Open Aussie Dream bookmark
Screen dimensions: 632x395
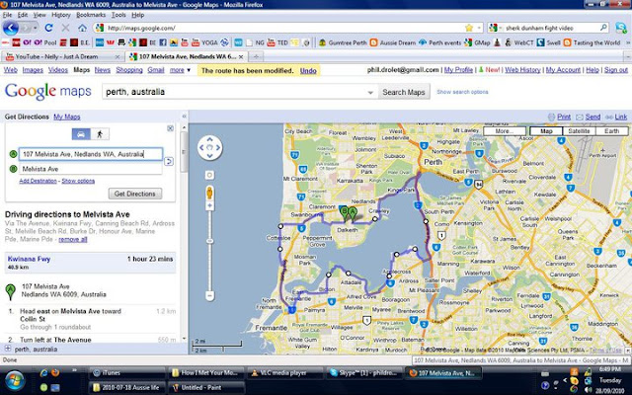[x=393, y=42]
